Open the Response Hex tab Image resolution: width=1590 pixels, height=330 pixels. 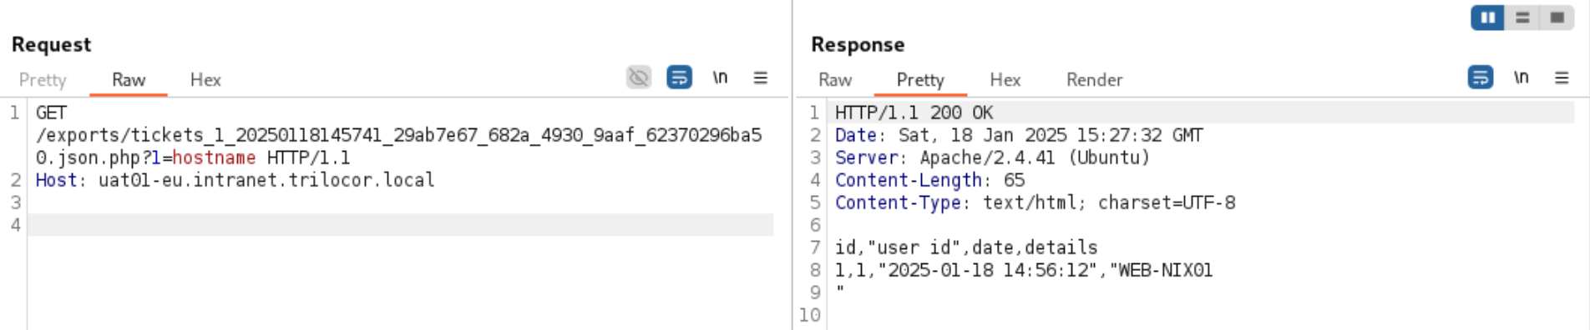coord(1005,80)
